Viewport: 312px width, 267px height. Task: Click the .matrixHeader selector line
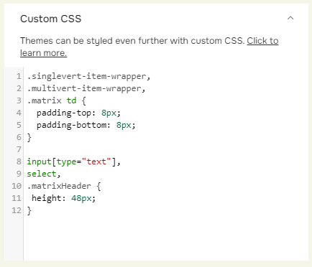pyautogui.click(x=64, y=186)
